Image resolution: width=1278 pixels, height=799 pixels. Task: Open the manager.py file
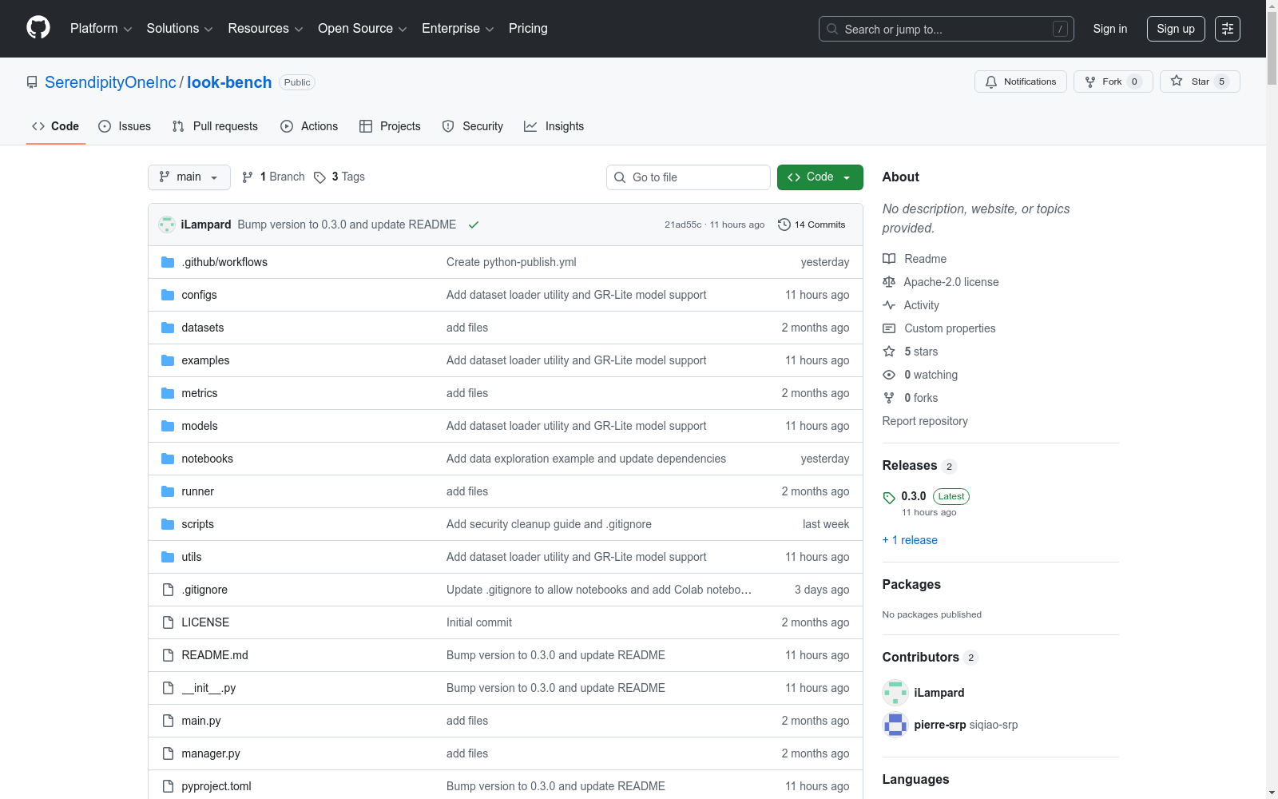(x=211, y=753)
